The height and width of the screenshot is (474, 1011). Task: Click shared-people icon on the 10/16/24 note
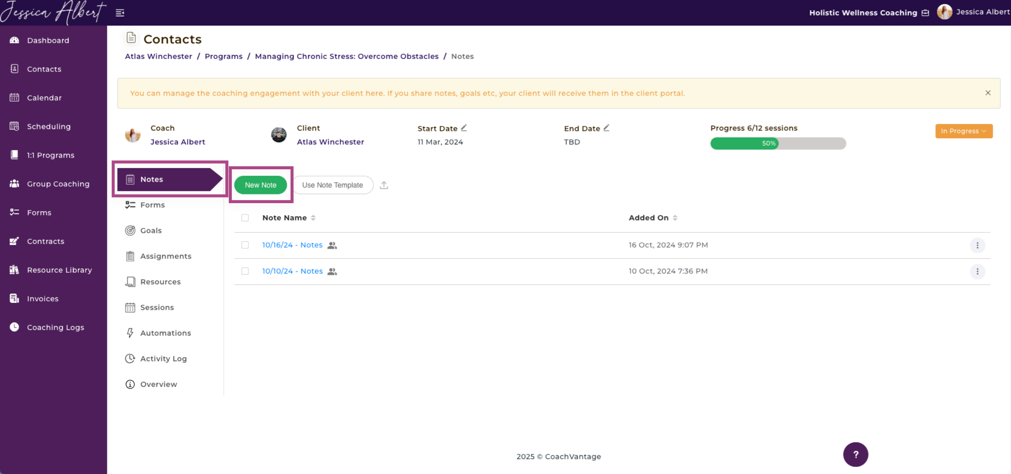(x=332, y=245)
